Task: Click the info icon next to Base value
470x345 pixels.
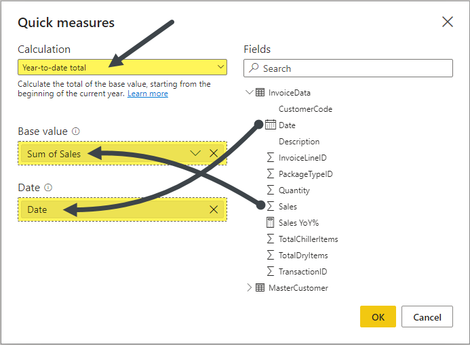Action: [76, 131]
